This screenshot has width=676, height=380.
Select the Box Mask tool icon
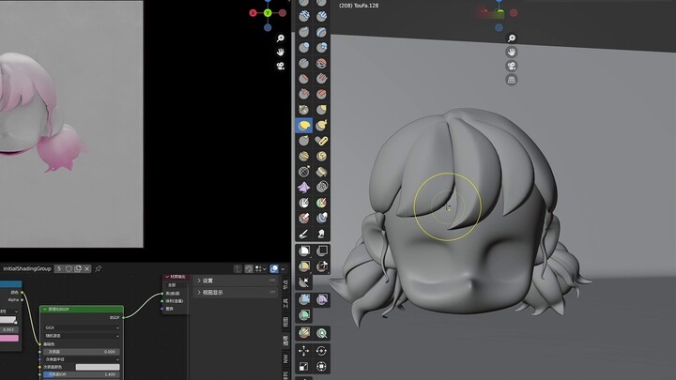click(304, 251)
